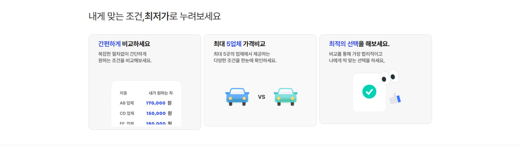Click the 간편하게 비교하세요 card title
520x157 pixels.
point(124,44)
